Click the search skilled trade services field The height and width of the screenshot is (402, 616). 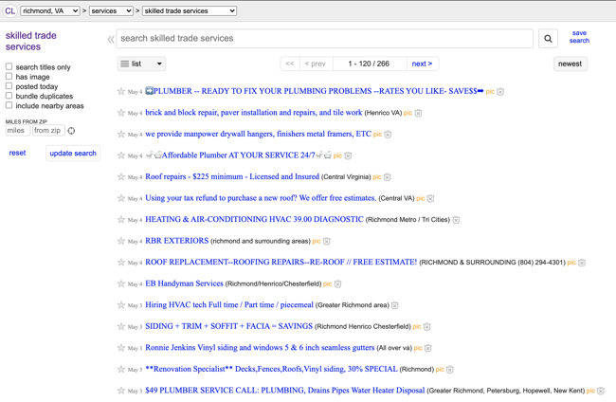tap(323, 39)
